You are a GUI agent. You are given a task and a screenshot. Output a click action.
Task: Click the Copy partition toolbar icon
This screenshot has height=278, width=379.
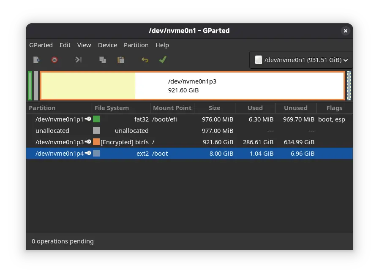tap(103, 59)
